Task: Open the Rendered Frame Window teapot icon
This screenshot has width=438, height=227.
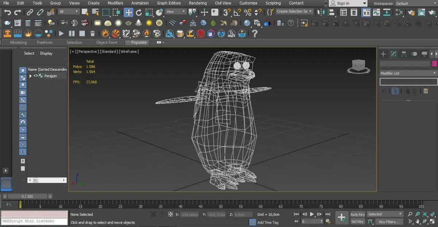Action: (422, 12)
